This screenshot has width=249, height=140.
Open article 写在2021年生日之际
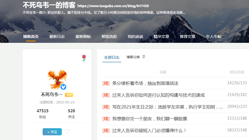[x=168, y=107]
